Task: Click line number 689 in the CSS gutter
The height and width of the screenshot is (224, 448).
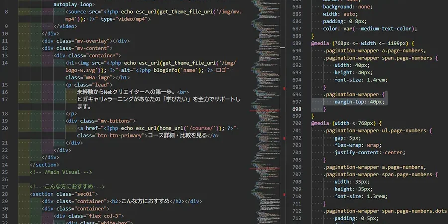Action: pos(297,43)
